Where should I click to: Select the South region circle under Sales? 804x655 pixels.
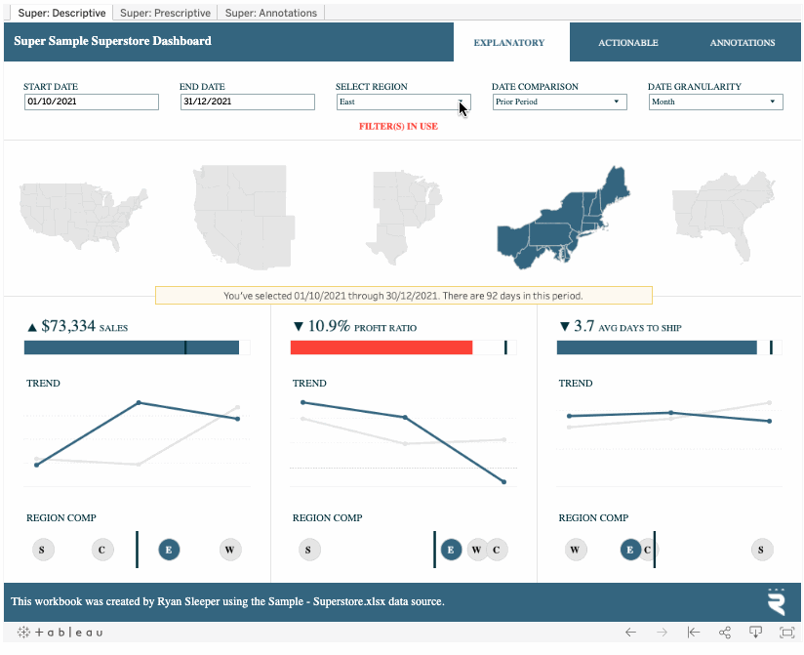pyautogui.click(x=41, y=550)
